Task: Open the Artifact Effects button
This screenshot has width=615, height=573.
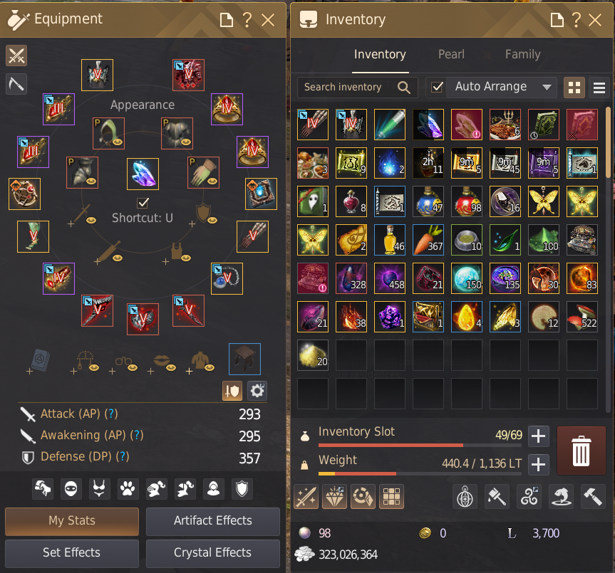Action: tap(213, 521)
